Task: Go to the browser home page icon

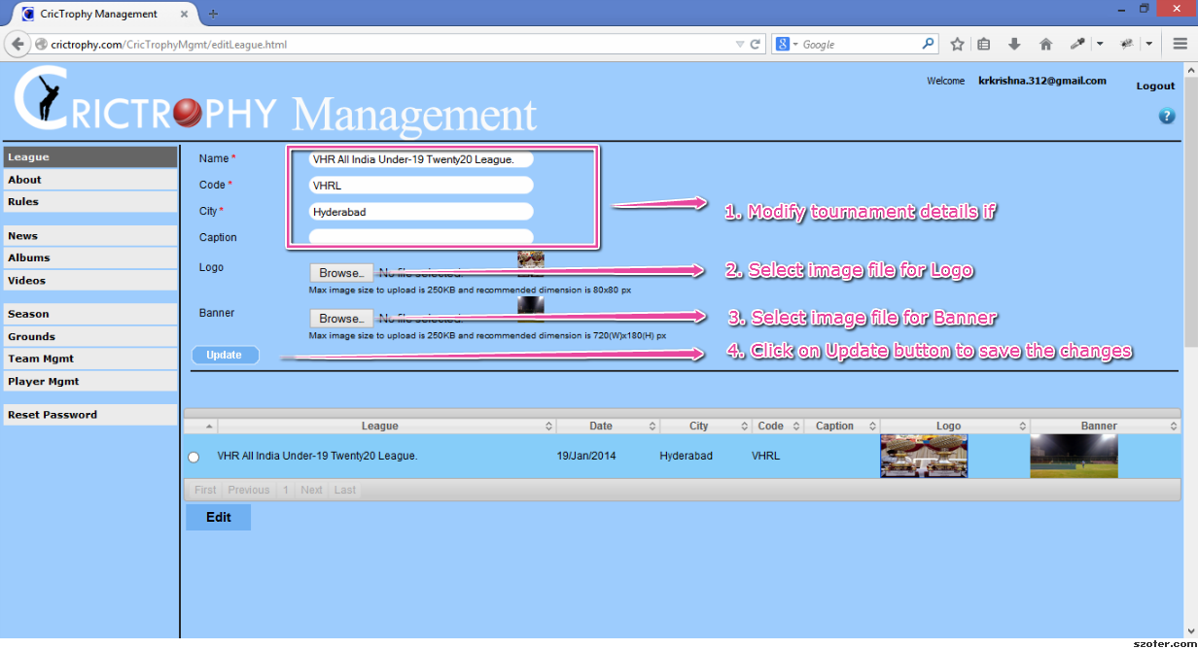Action: tap(1045, 44)
